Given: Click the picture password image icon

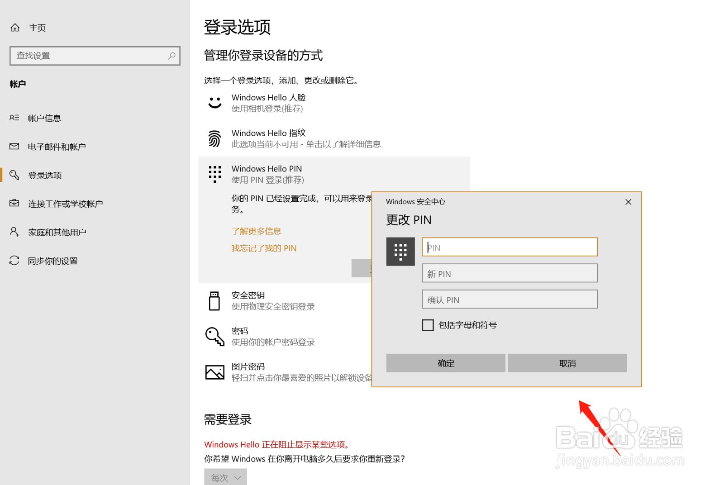Looking at the screenshot, I should 215,372.
